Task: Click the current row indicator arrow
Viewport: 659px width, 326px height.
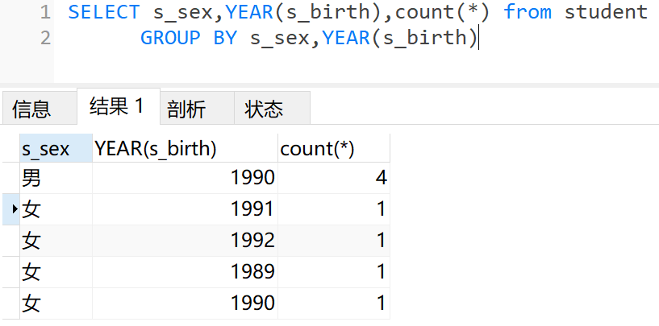Action: pyautogui.click(x=15, y=209)
